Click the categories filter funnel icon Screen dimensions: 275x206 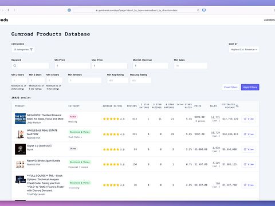click(32, 50)
